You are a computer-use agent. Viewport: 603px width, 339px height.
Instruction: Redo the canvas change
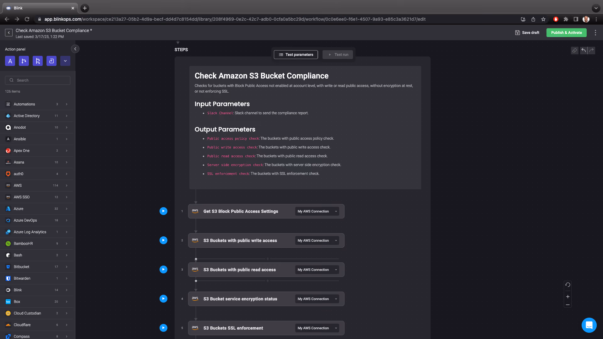pos(591,51)
